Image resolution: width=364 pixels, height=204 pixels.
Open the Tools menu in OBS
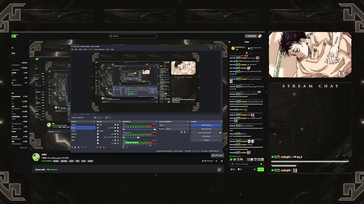(x=107, y=49)
